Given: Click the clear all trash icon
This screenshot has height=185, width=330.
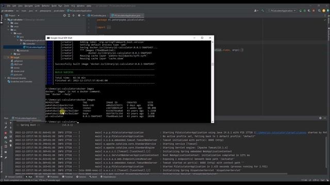Looking at the screenshot, I should pos(11,145).
